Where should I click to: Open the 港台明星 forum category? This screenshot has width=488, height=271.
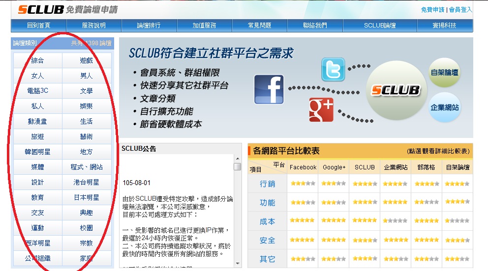coord(87,182)
